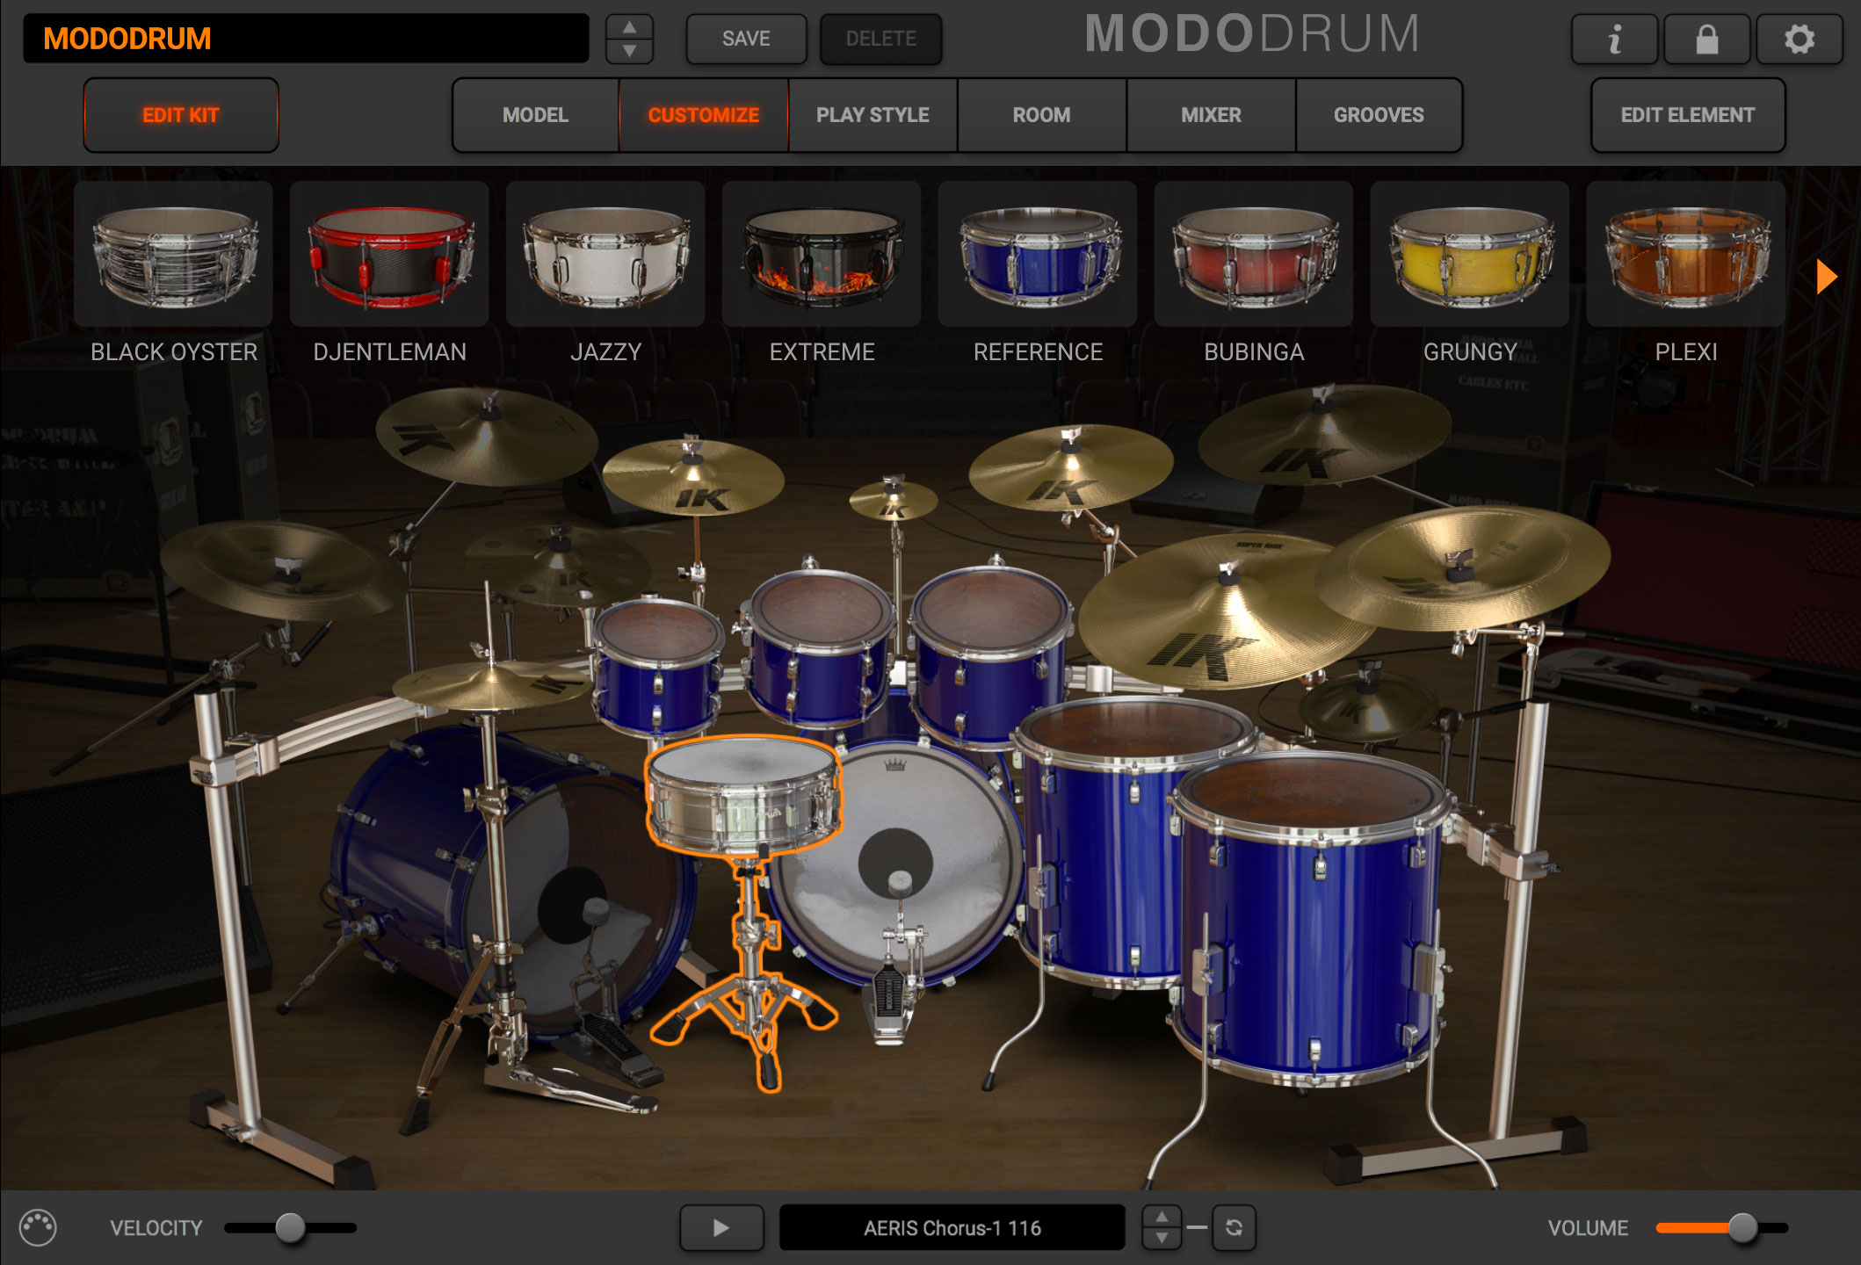This screenshot has width=1861, height=1265.
Task: Open the settings gear menu
Action: (1799, 39)
